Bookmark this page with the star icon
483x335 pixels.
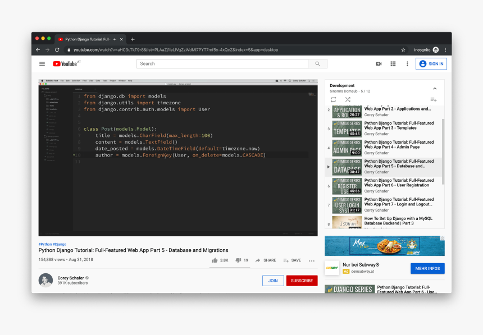point(403,50)
